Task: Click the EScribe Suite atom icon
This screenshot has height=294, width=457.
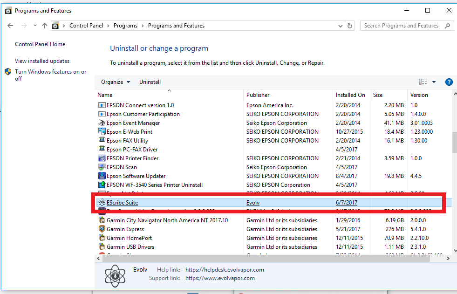Action: (x=102, y=203)
